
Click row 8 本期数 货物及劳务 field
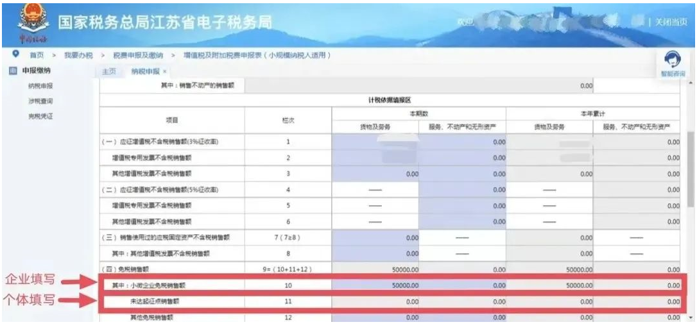(x=375, y=253)
